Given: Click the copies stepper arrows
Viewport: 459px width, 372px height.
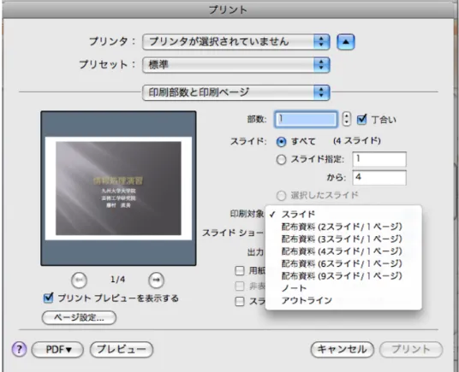Looking at the screenshot, I should pyautogui.click(x=347, y=119).
